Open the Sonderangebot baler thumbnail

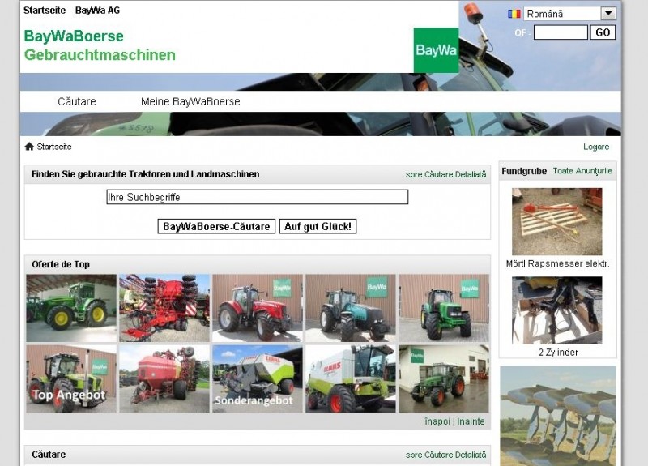[x=257, y=378]
